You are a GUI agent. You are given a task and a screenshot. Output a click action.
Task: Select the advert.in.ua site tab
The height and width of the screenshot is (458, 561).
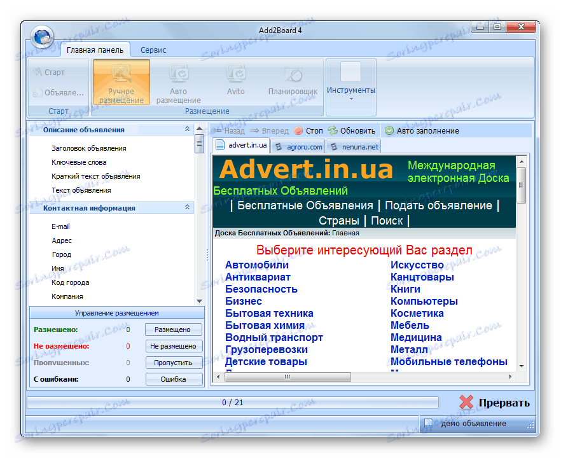241,146
